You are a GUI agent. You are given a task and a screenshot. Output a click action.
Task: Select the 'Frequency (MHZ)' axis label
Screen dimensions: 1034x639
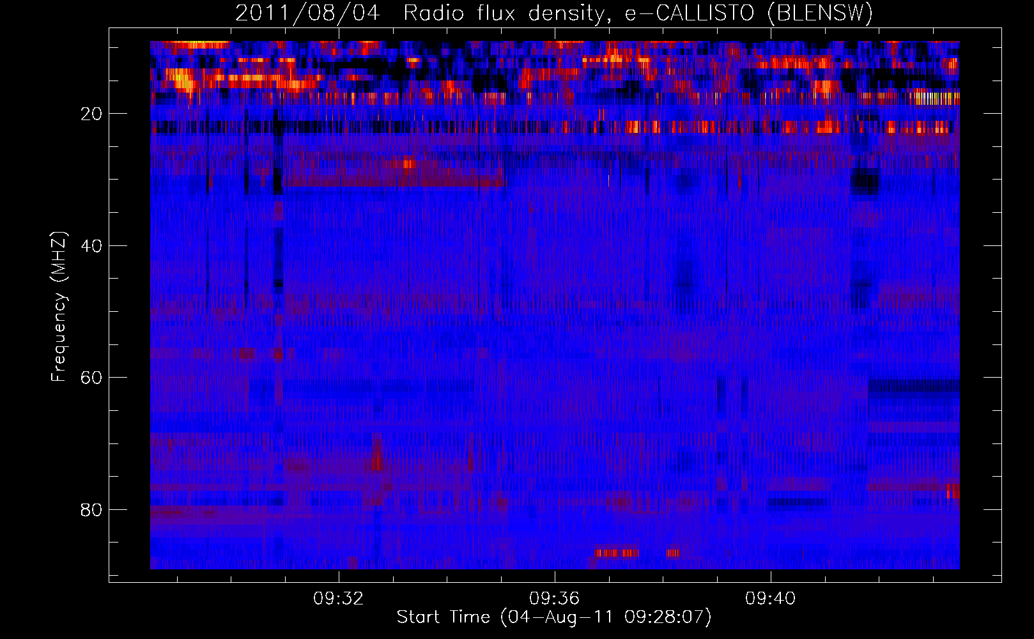tap(59, 307)
